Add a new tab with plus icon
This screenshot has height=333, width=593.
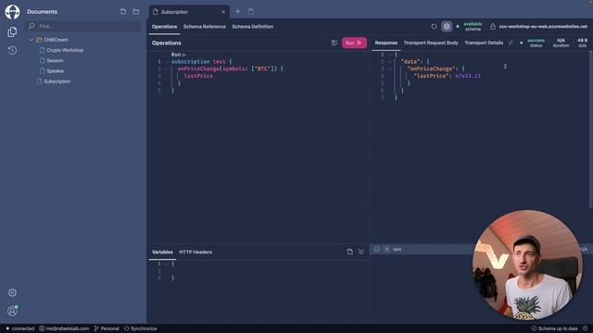(238, 12)
